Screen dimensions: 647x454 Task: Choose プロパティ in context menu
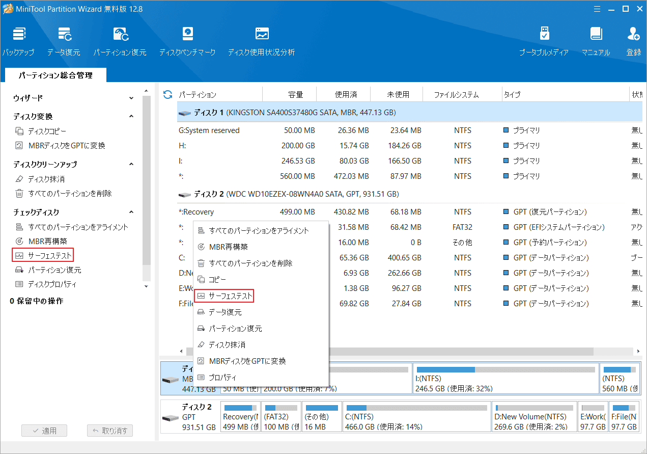click(261, 378)
